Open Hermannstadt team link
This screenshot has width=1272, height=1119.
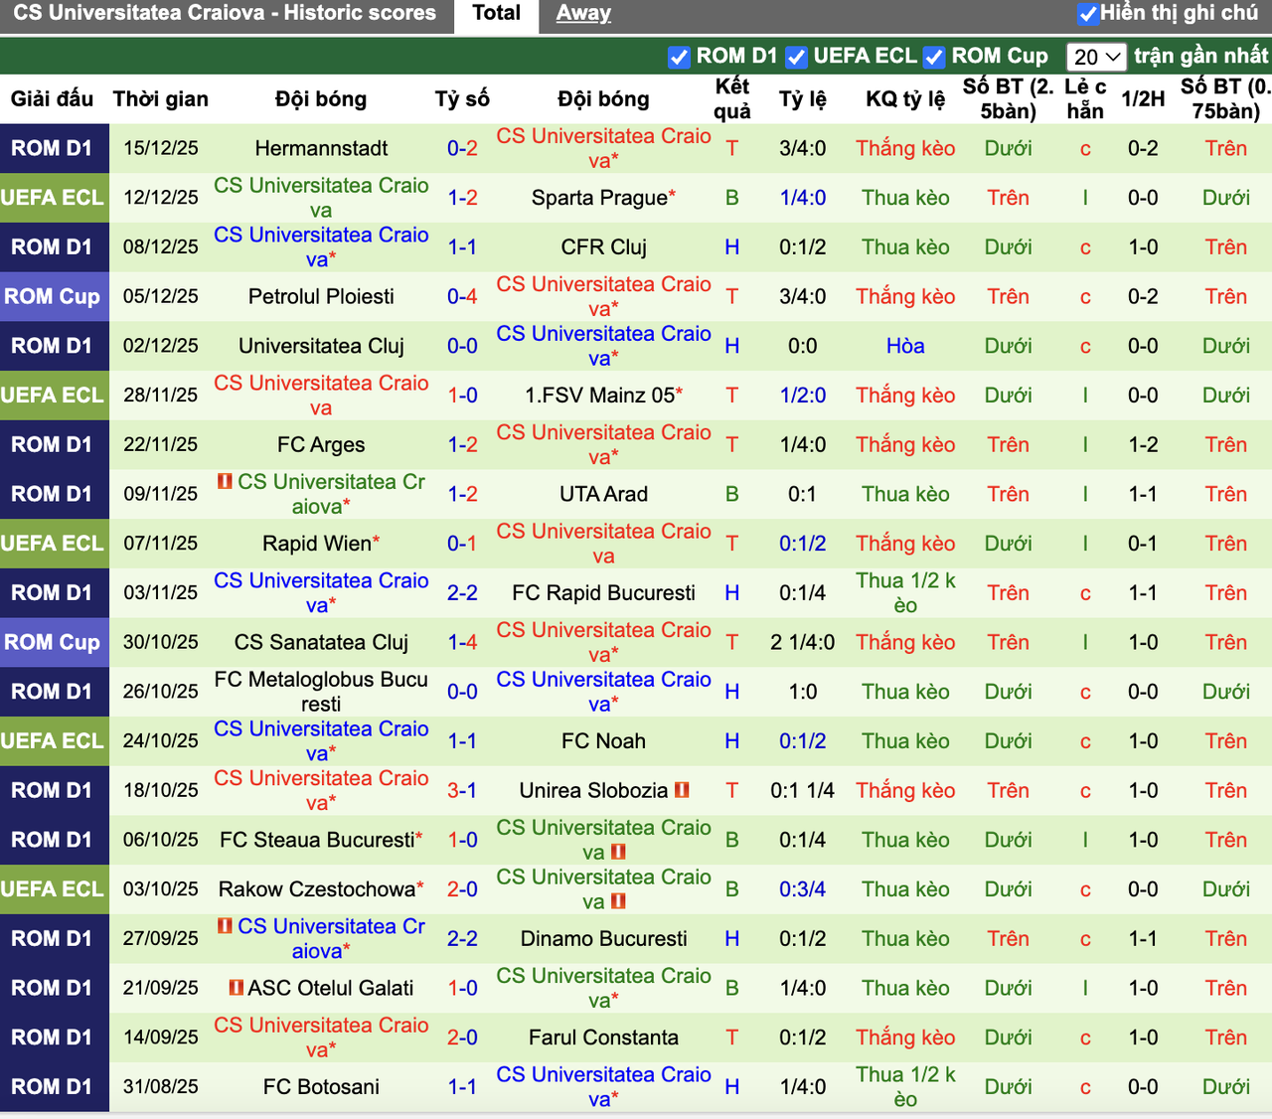[321, 149]
